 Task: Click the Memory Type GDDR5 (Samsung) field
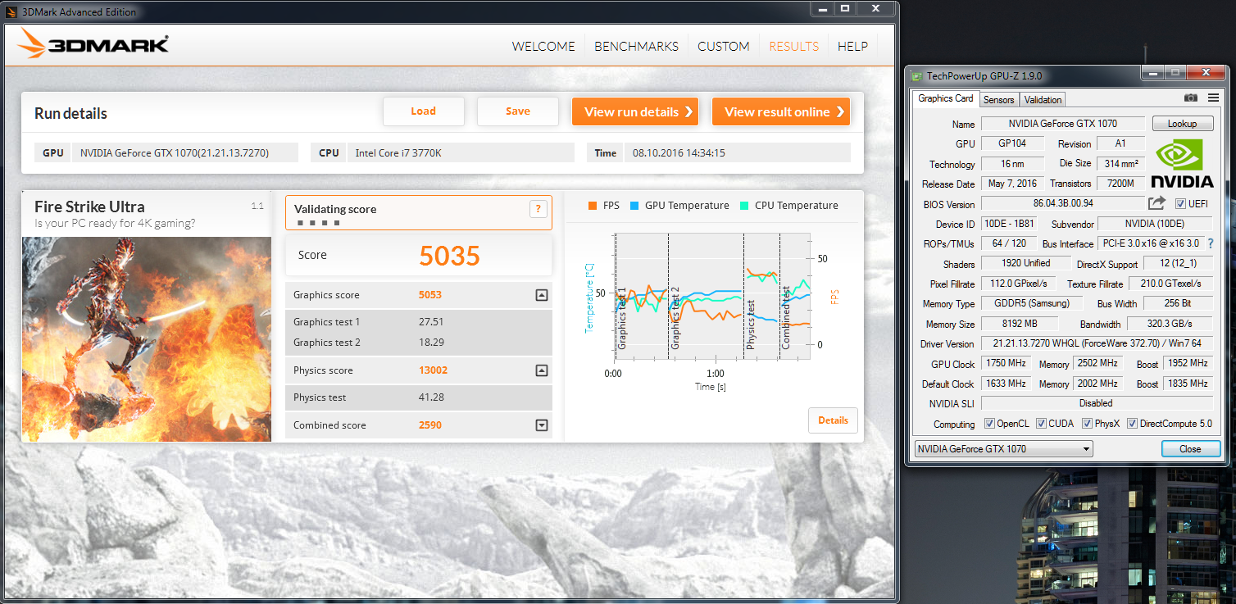click(x=1031, y=304)
